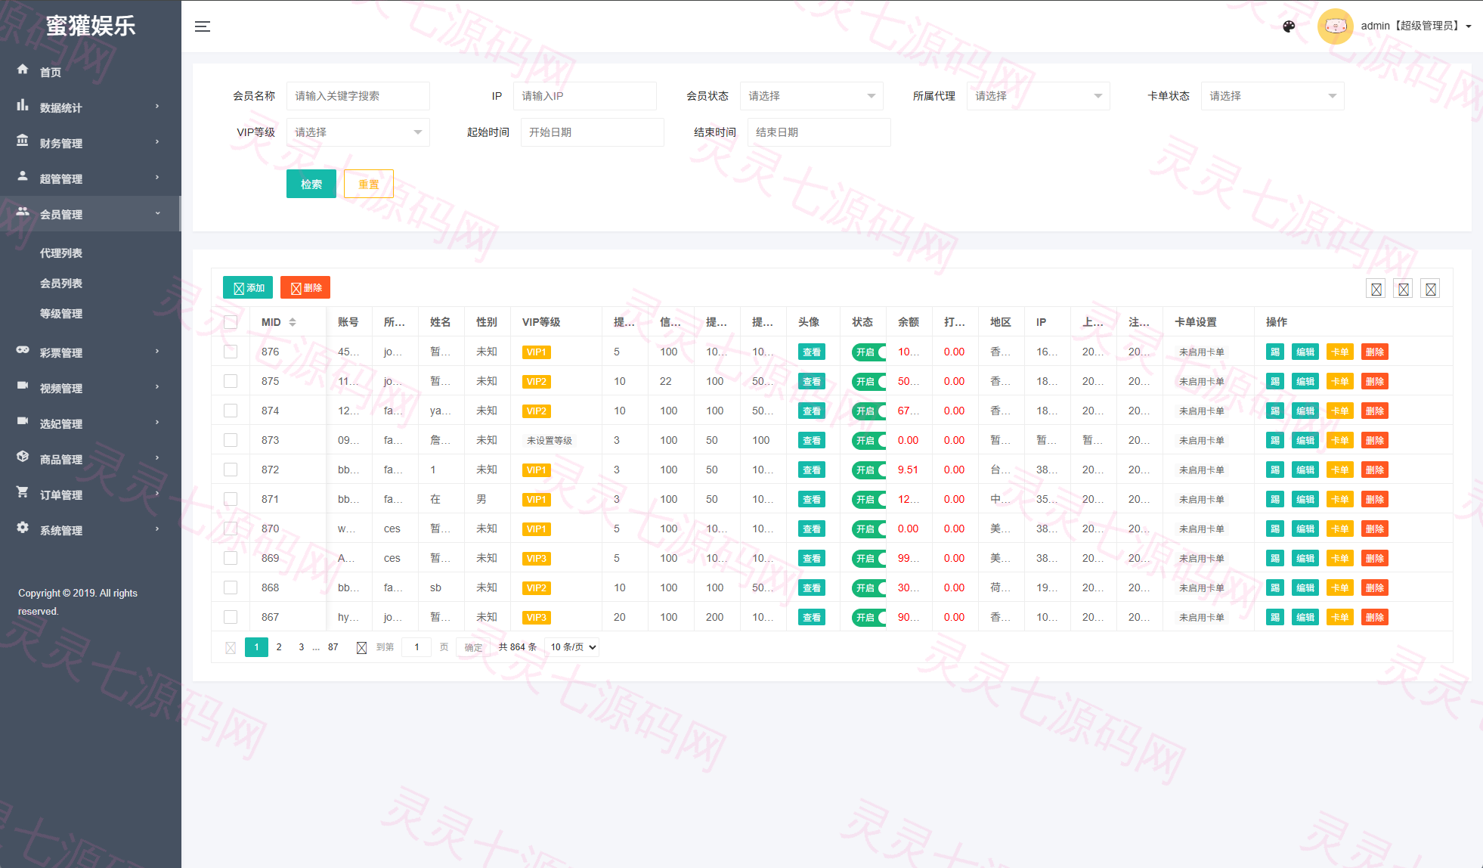Open 等级管理 in the sidebar

[61, 314]
